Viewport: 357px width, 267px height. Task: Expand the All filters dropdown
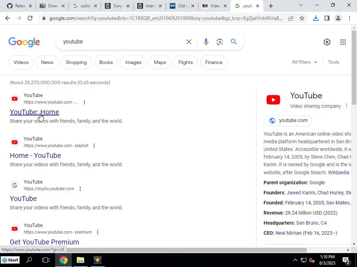(304, 62)
